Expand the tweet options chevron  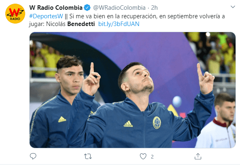pos(233,7)
